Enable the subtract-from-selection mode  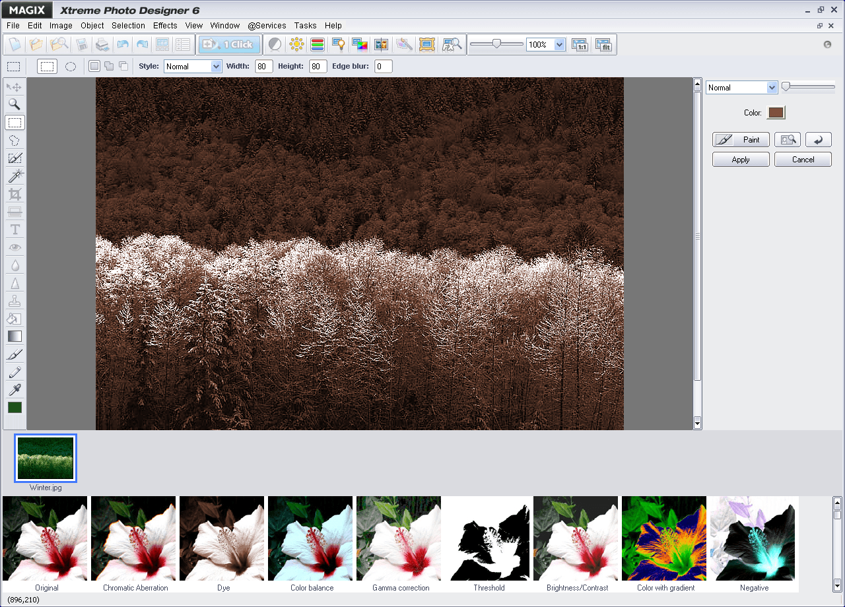(123, 66)
